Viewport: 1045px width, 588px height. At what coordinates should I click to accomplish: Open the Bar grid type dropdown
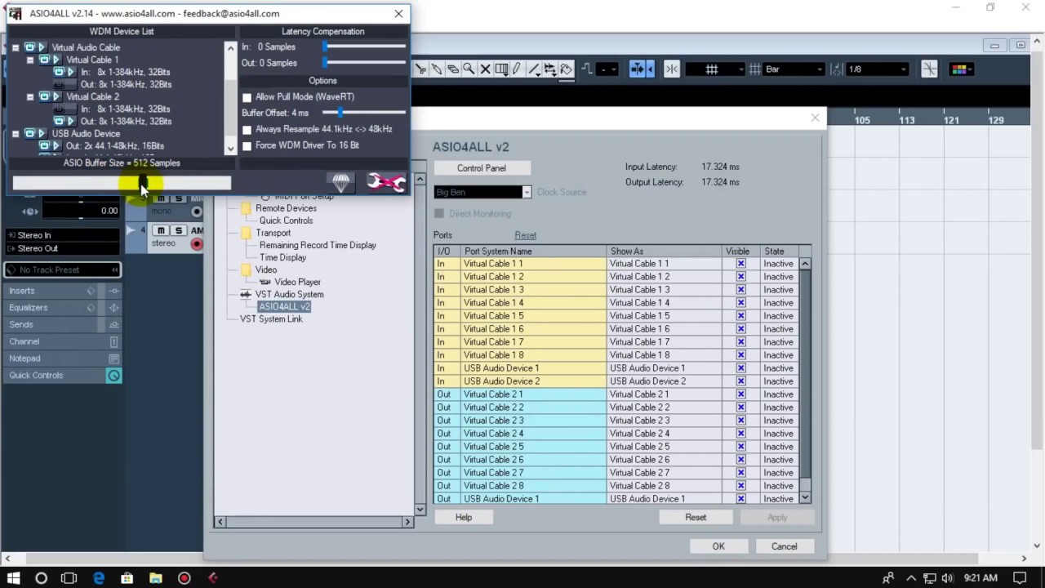pos(794,69)
